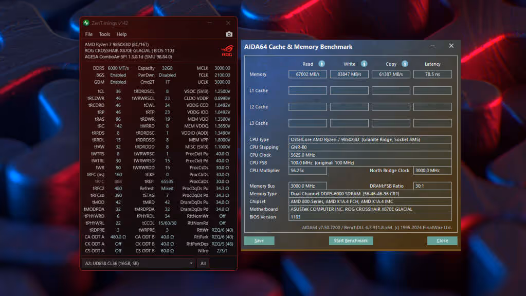
Task: Click Capacity value 32GB
Action: [x=167, y=68]
